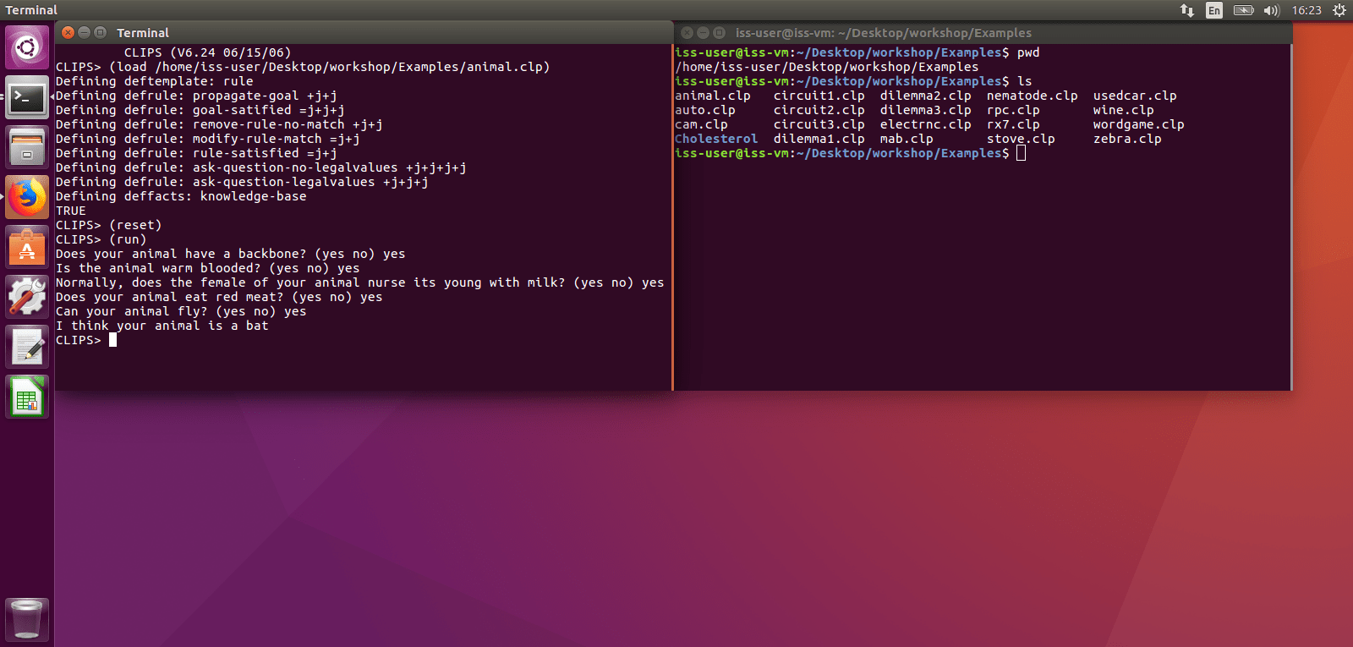Click rpc.clp file name
This screenshot has height=647, width=1353.
(1013, 110)
